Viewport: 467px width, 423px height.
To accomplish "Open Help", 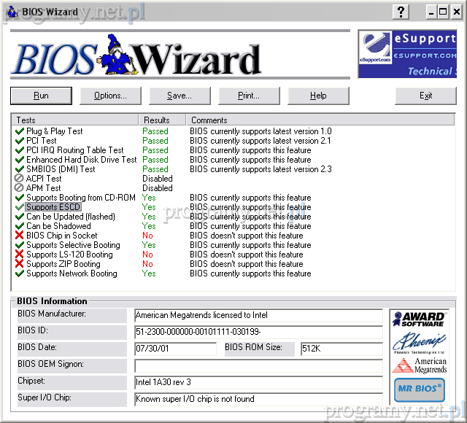I will pos(318,96).
